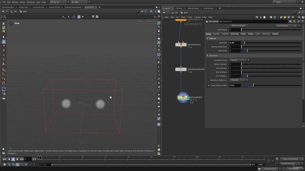The height and width of the screenshot is (171, 305).
Task: Jump to last frame in playbar
Action: [x=21, y=159]
